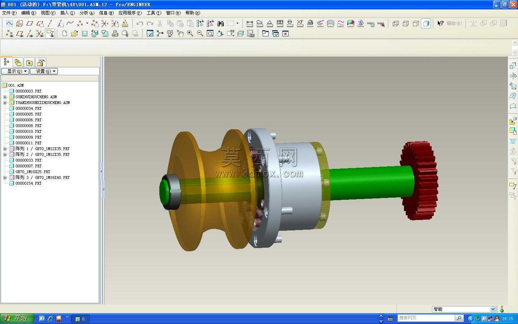Image resolution: width=518 pixels, height=324 pixels.
Task: Select 00000154.PRT in the model tree
Action: click(28, 183)
